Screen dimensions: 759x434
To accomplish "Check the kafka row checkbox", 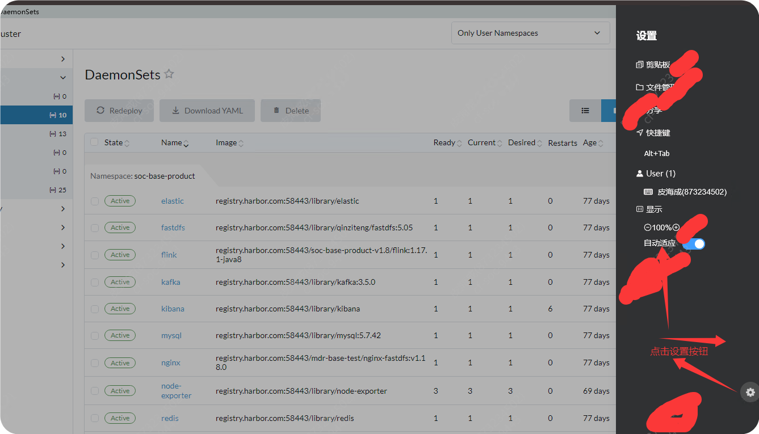I will (x=95, y=282).
